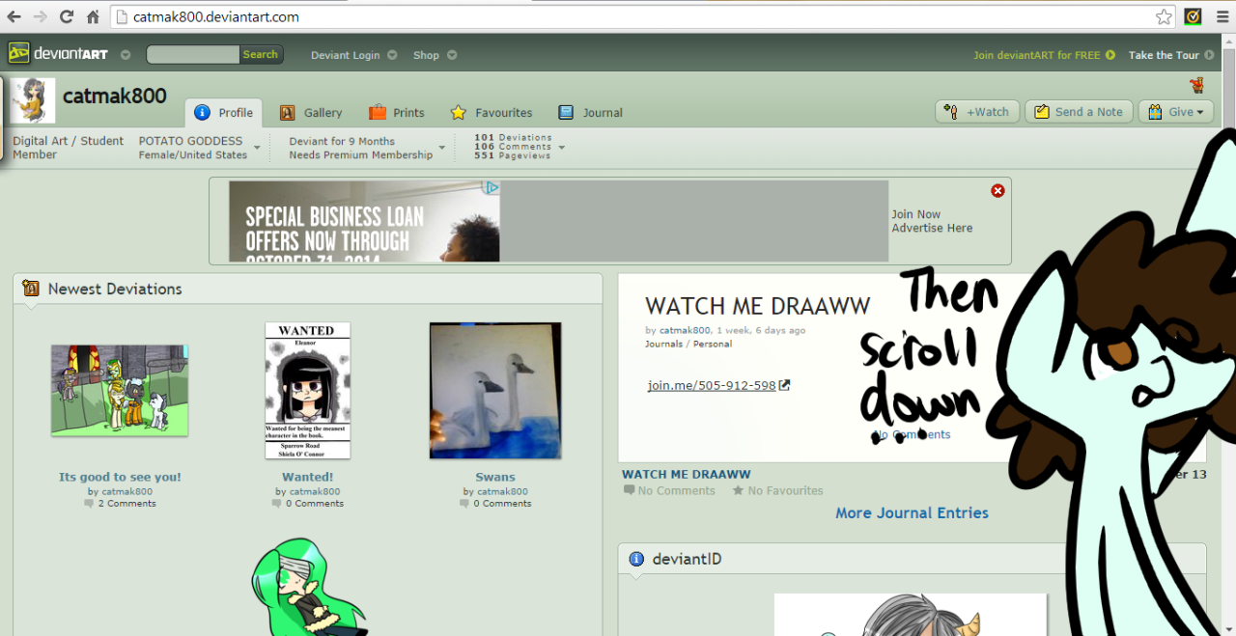Click catmak800 author link under Wanted!
Image resolution: width=1236 pixels, height=636 pixels.
click(315, 491)
